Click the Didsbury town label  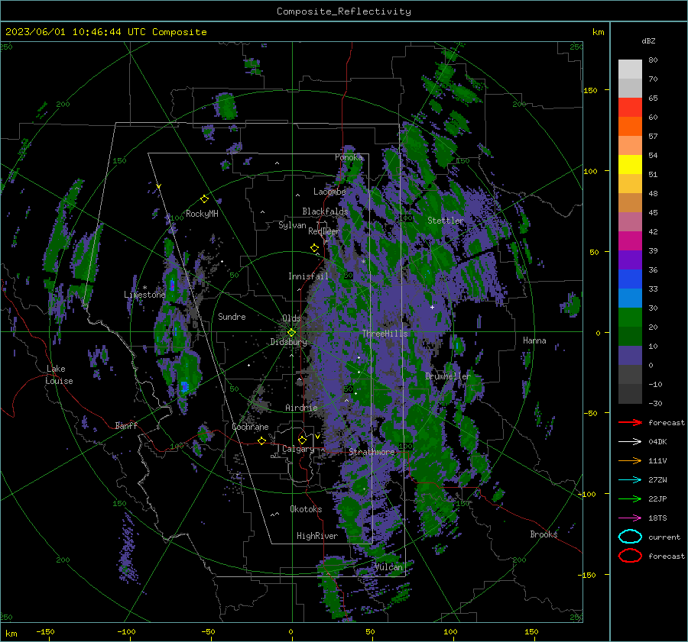[288, 342]
